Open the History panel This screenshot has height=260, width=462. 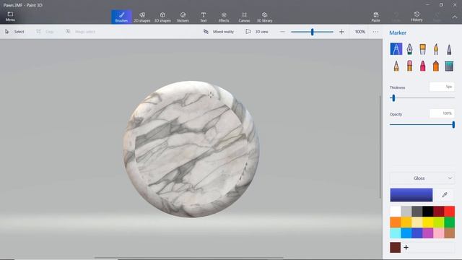click(417, 17)
